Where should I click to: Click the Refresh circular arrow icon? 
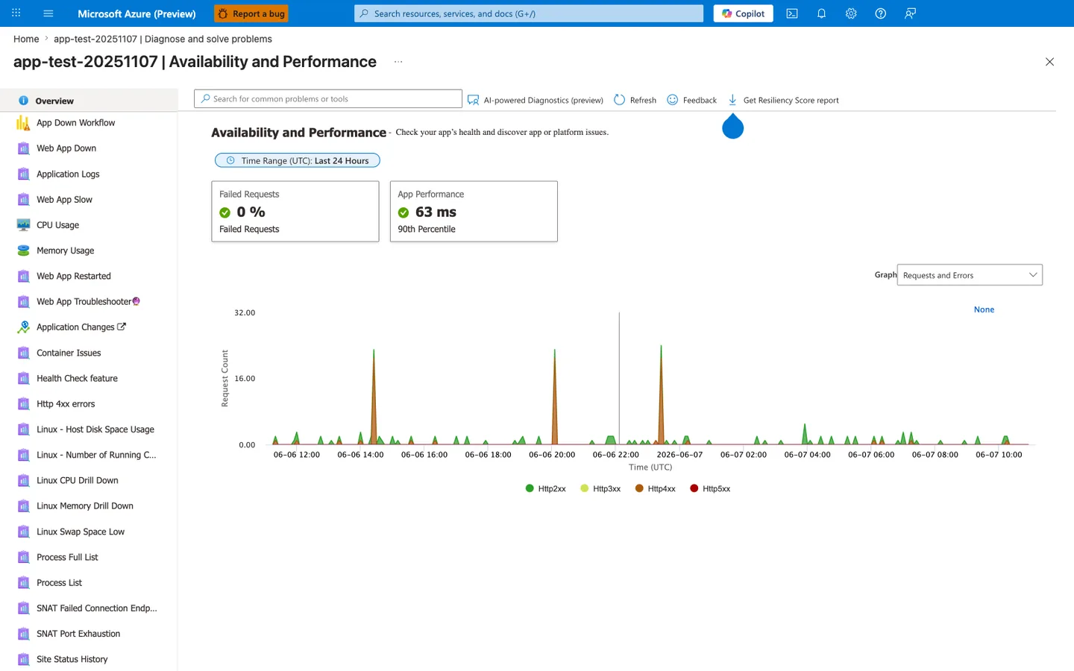click(619, 100)
